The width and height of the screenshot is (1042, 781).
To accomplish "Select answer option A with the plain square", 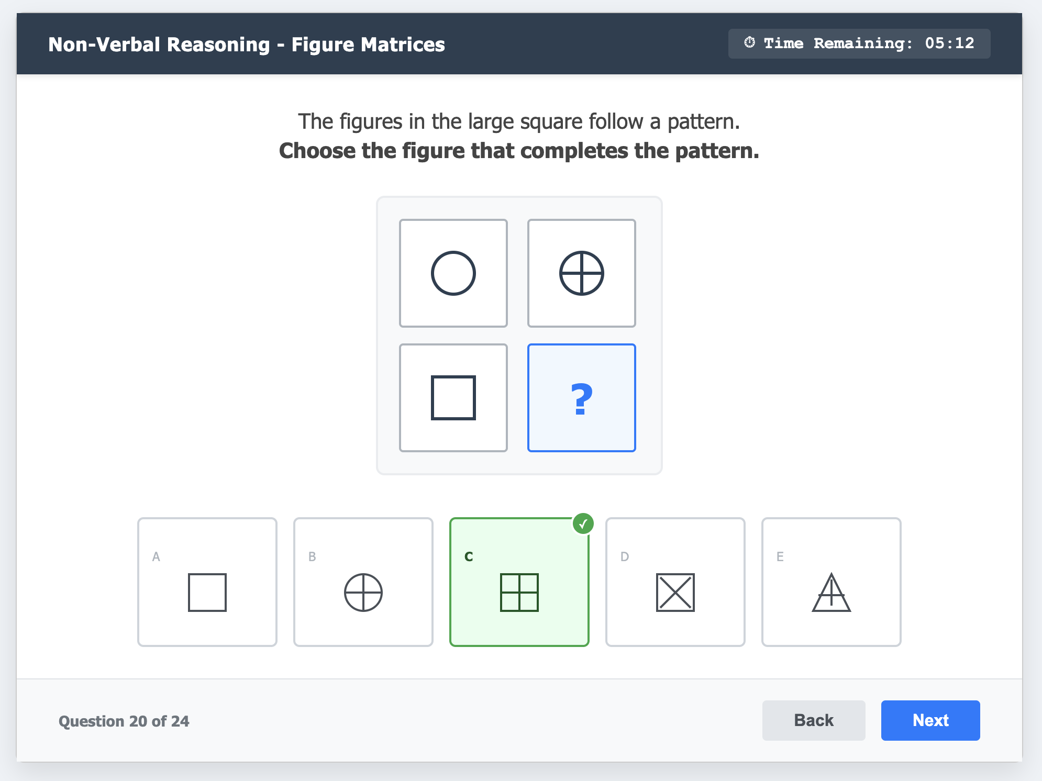I will [207, 582].
